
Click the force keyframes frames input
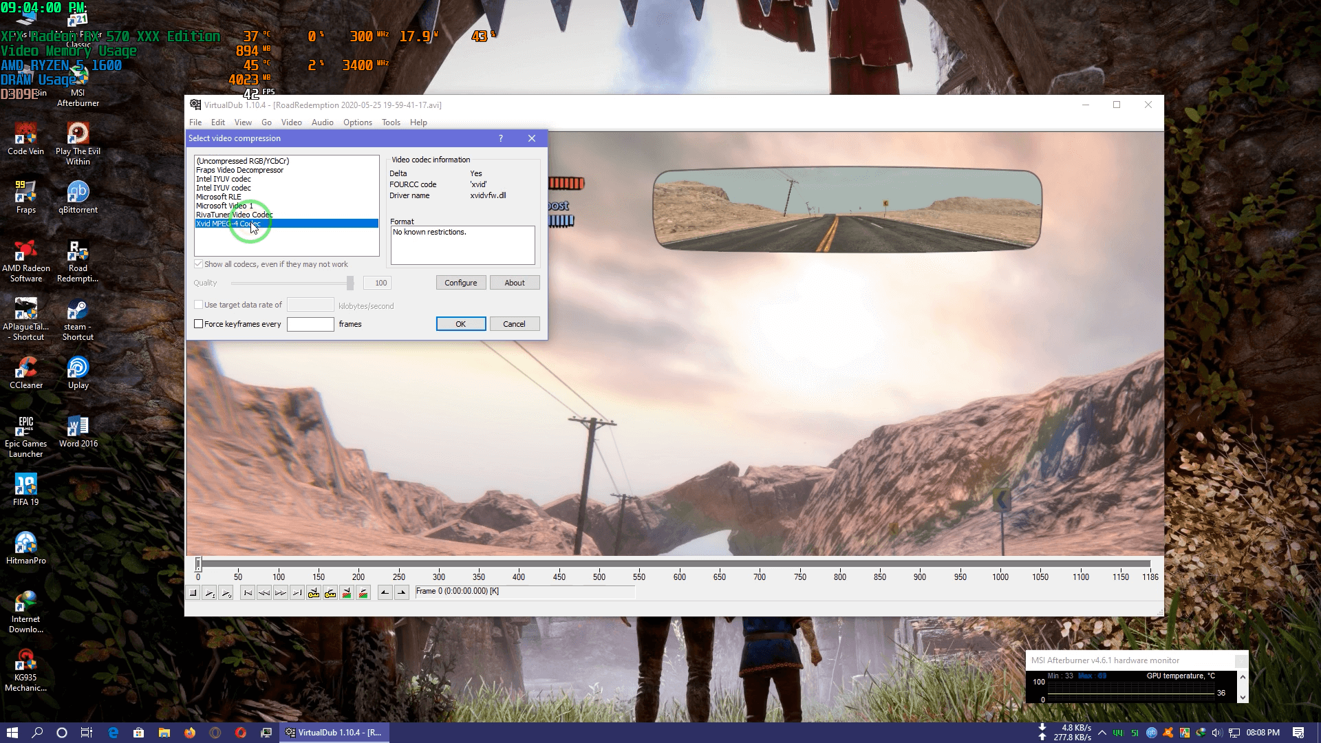[310, 324]
